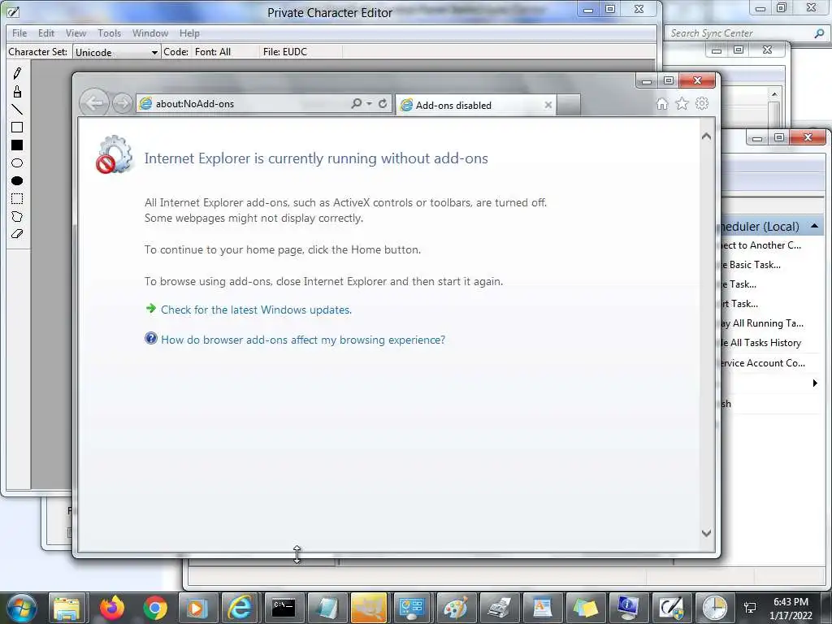Open How do browser add-ons affect link
This screenshot has height=624, width=832.
pyautogui.click(x=303, y=340)
